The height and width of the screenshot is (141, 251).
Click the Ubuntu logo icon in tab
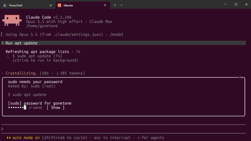coord(59,5)
